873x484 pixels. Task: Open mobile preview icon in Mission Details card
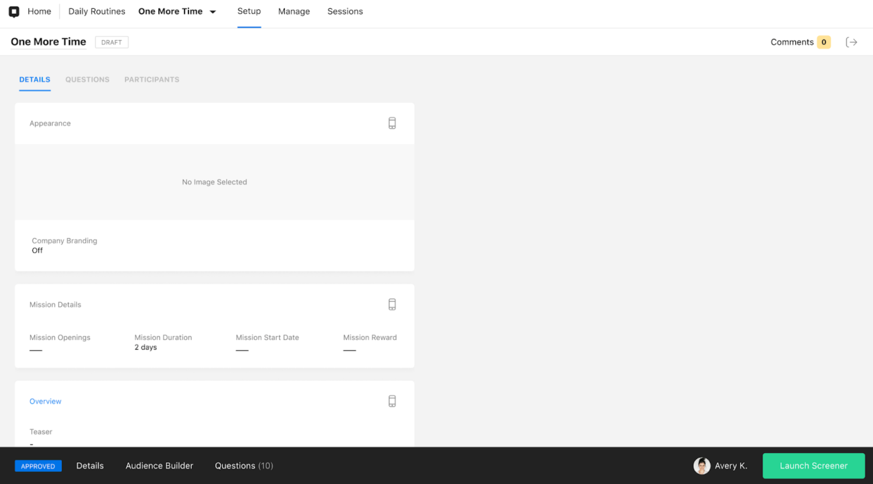pyautogui.click(x=392, y=305)
